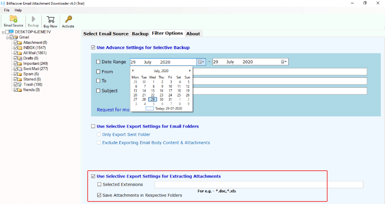385x204 pixels.
Task: Click the Backup toolbar icon
Action: [x=33, y=19]
